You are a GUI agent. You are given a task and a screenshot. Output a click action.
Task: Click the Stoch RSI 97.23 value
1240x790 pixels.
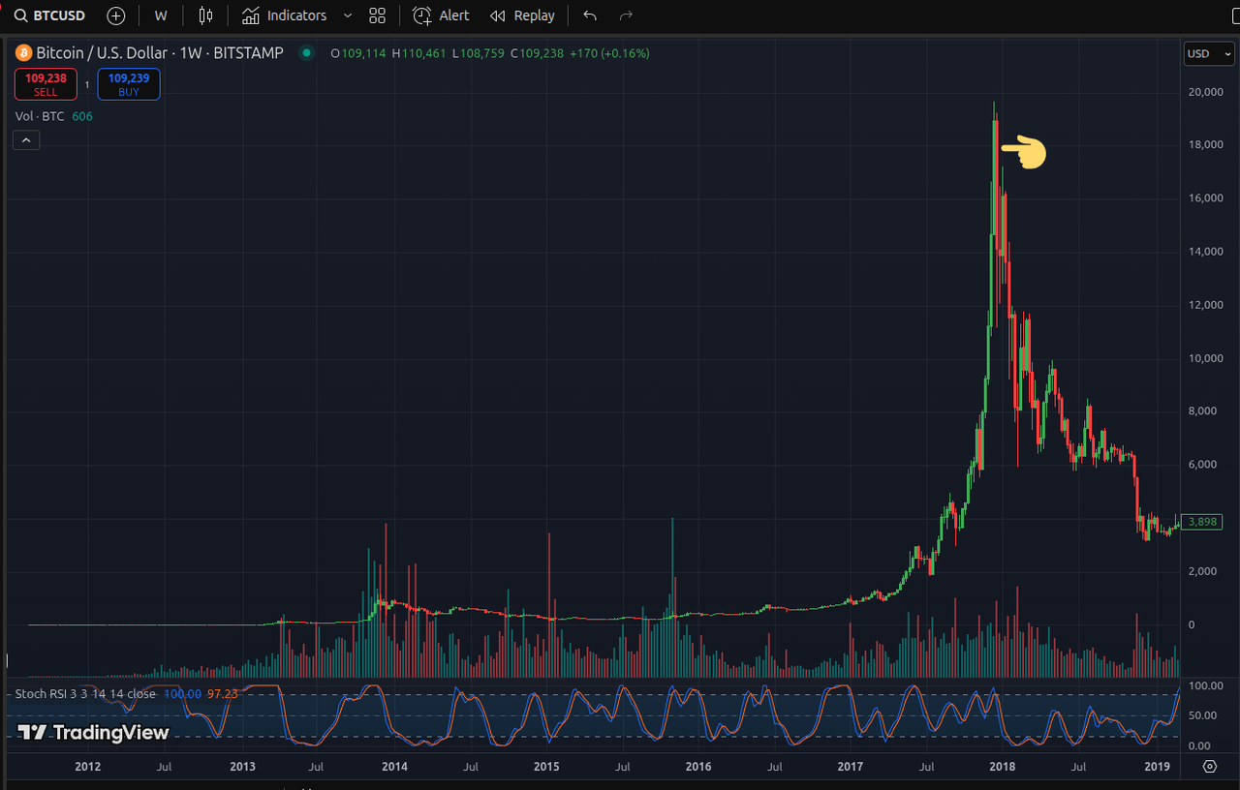coord(222,694)
